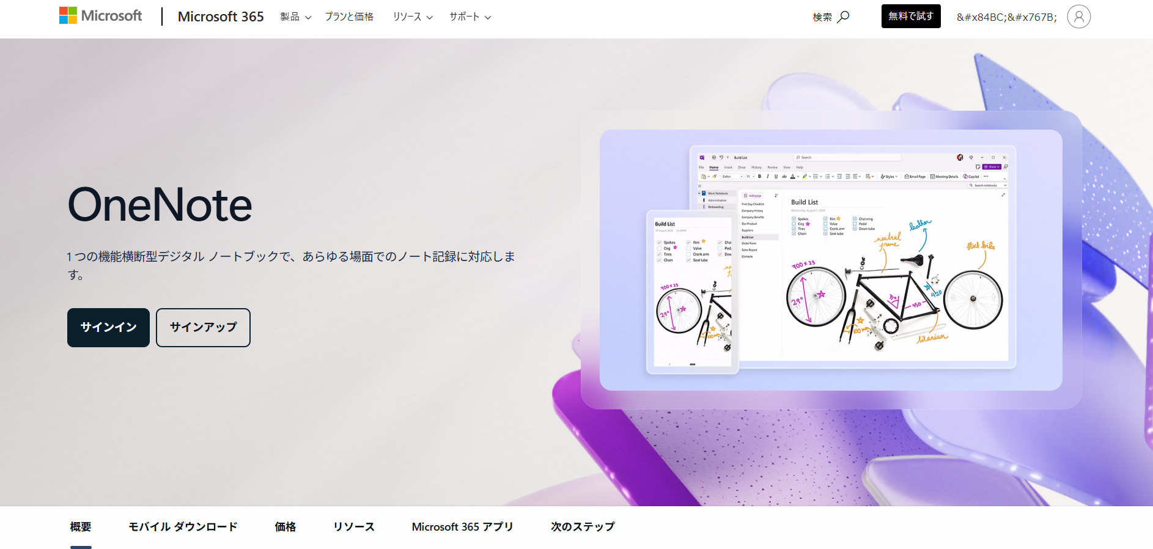Expand the リソース header dropdown
This screenshot has height=549, width=1153.
point(413,17)
